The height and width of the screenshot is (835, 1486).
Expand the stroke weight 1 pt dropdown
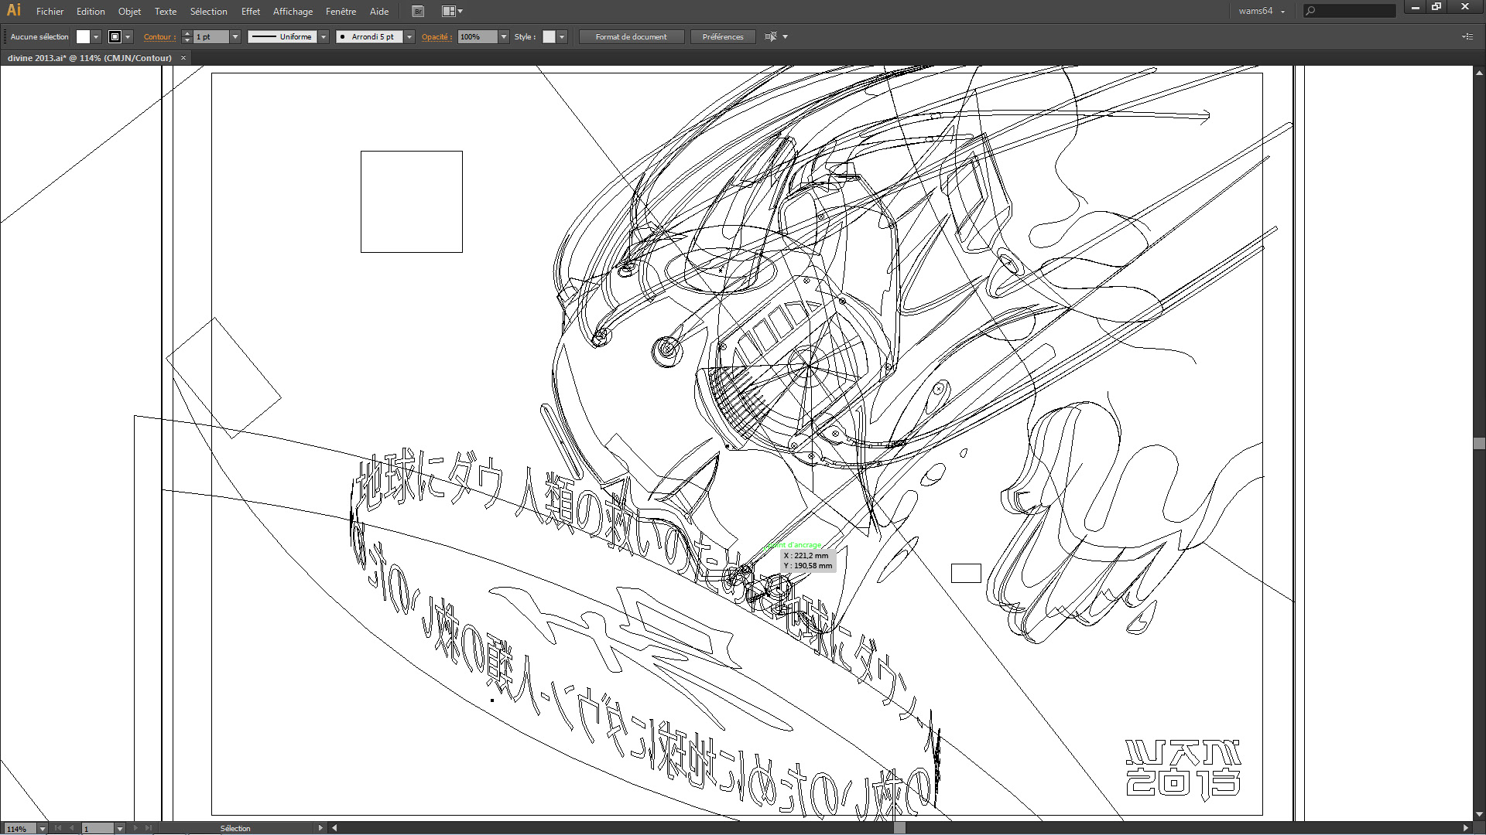click(235, 36)
